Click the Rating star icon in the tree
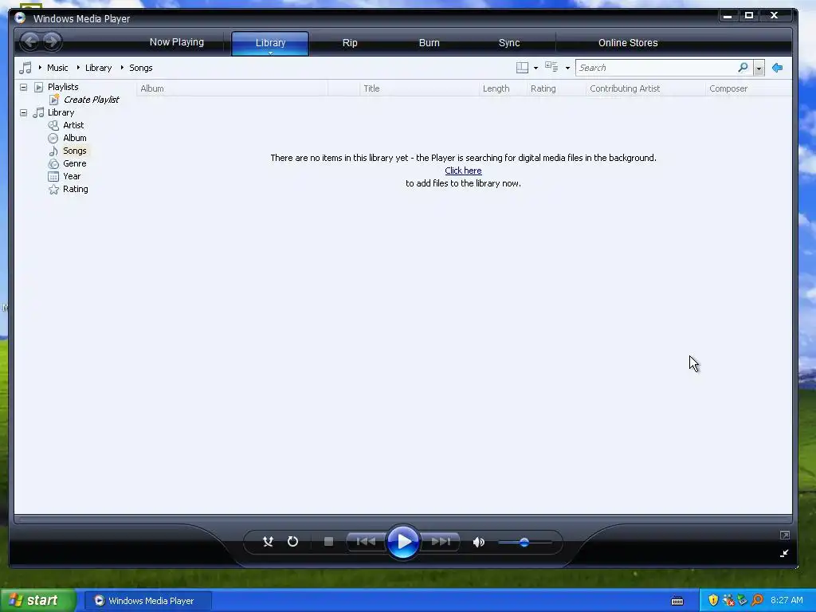Screen dimensions: 816x612 click(53, 190)
